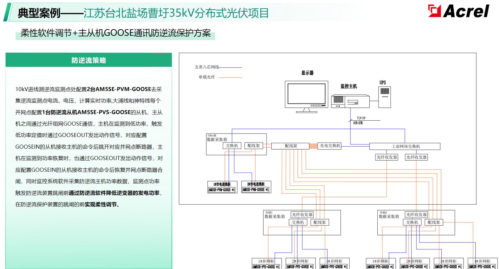The image size is (499, 269).
Task: Select the 监控主机 label
Action: coord(349,86)
